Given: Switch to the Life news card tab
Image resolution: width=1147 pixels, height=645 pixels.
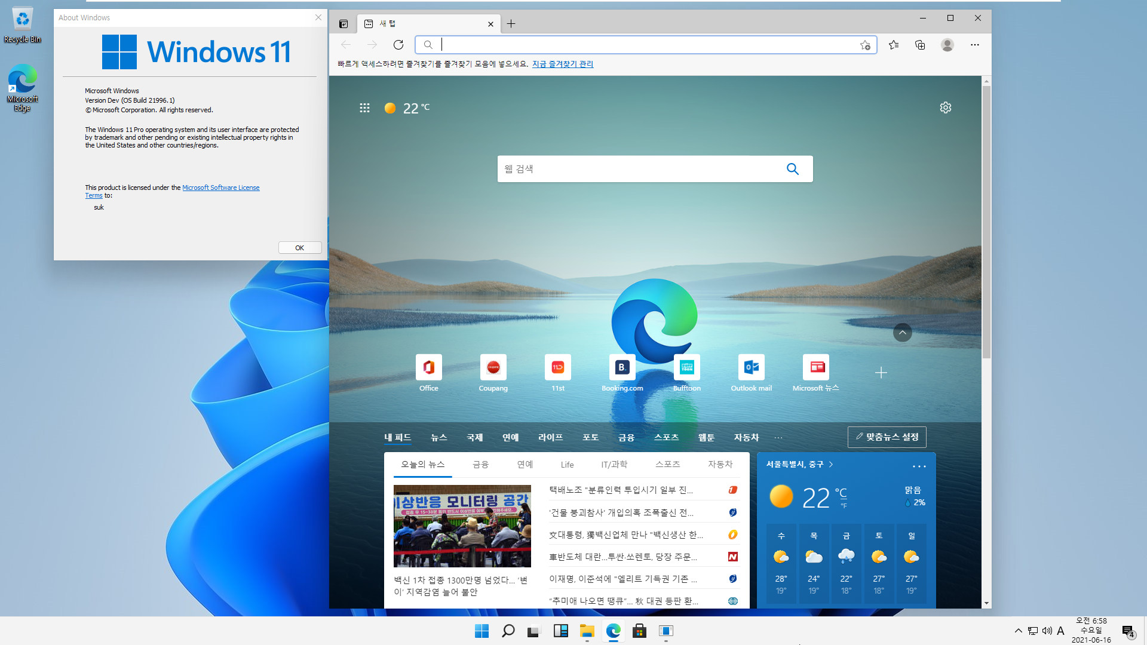Looking at the screenshot, I should (567, 465).
